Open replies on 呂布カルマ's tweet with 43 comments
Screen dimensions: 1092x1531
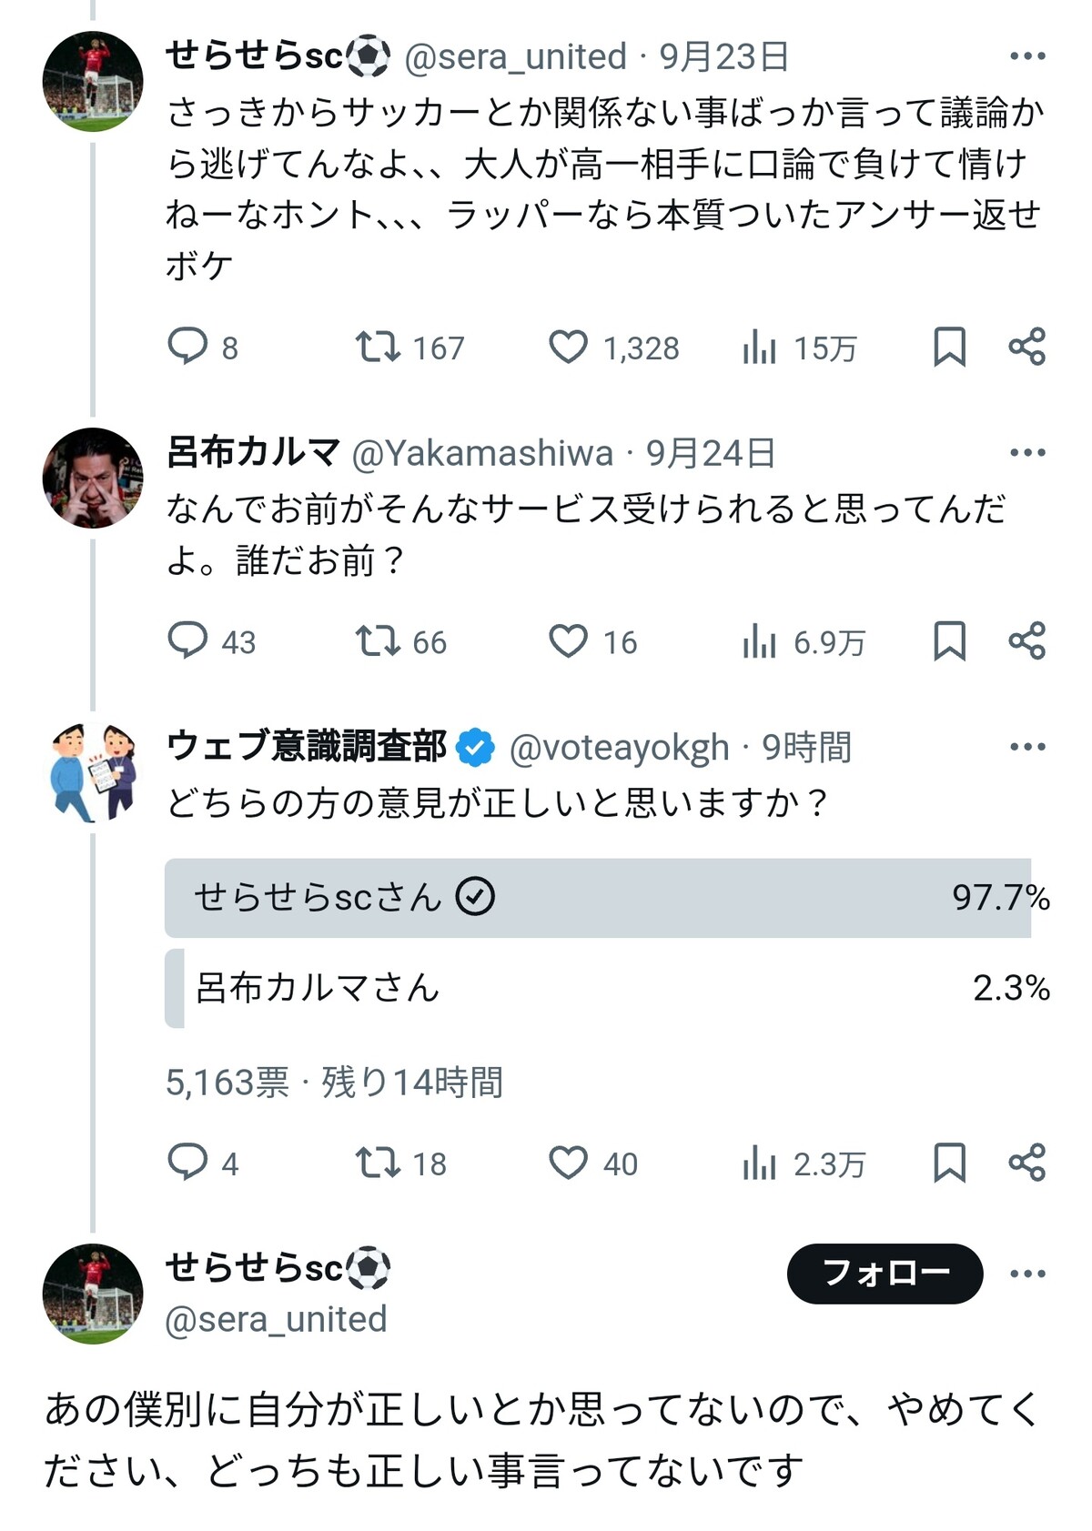188,641
